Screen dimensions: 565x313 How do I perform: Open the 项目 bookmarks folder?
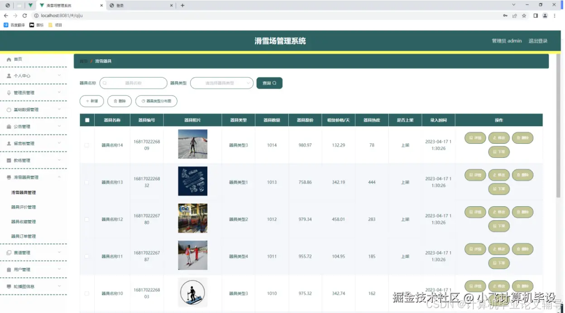[x=55, y=25]
